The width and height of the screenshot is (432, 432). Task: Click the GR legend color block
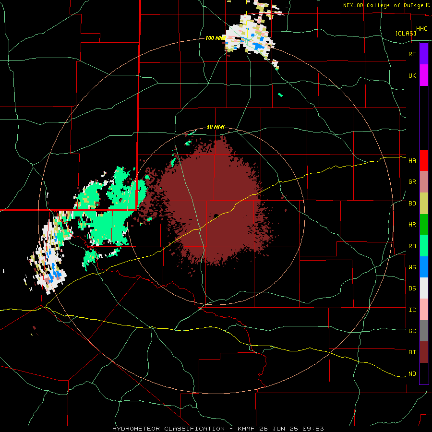424,182
